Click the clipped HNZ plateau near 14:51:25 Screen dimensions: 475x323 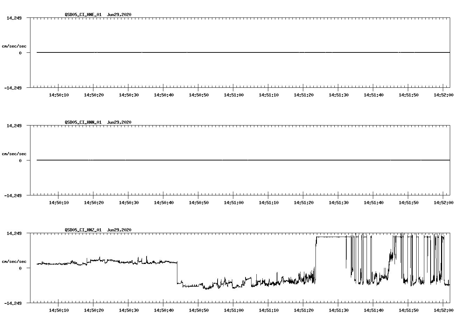[331, 237]
